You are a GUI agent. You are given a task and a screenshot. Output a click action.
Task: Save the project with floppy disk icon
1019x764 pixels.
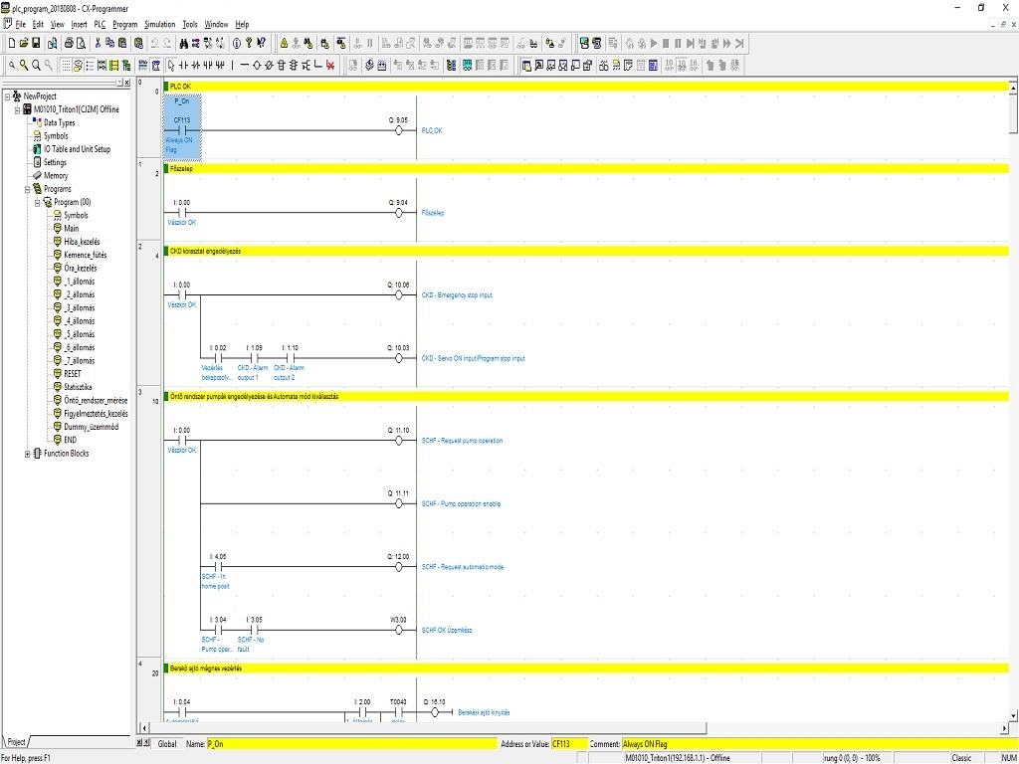(36, 44)
